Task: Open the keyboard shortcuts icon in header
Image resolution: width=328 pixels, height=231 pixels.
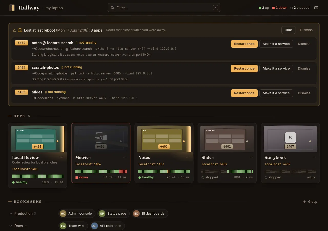Action: click(x=316, y=8)
